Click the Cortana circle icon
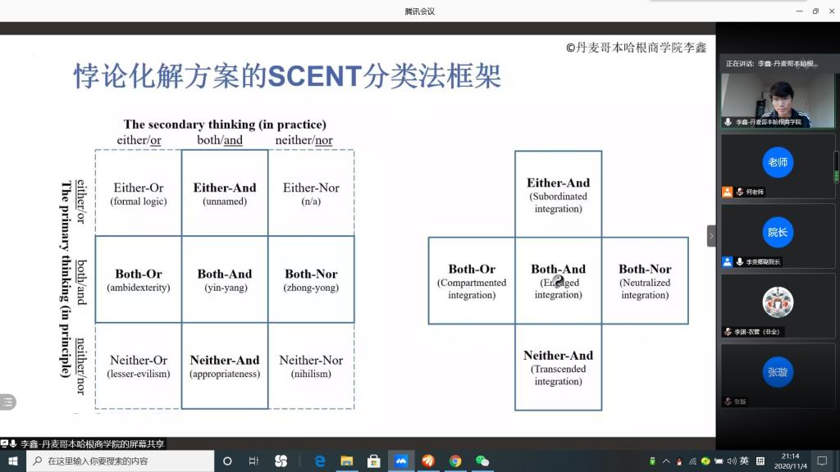 coord(227,461)
